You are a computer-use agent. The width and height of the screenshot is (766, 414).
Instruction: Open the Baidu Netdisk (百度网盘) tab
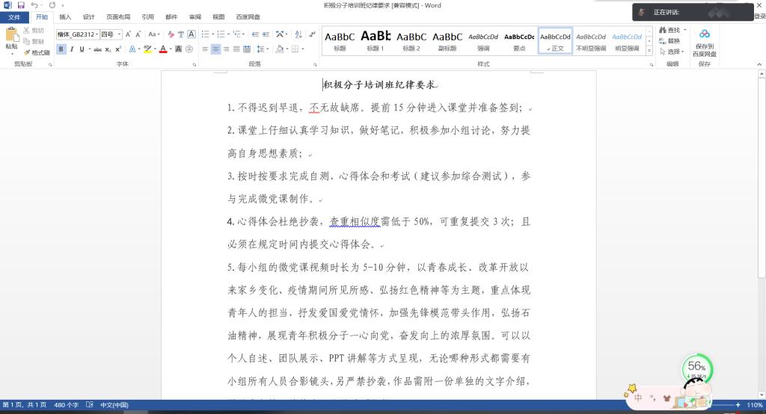point(248,17)
